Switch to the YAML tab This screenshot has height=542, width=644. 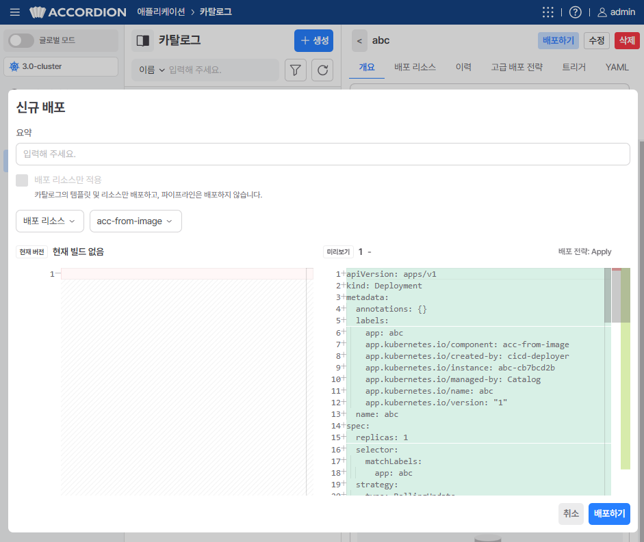pos(617,67)
